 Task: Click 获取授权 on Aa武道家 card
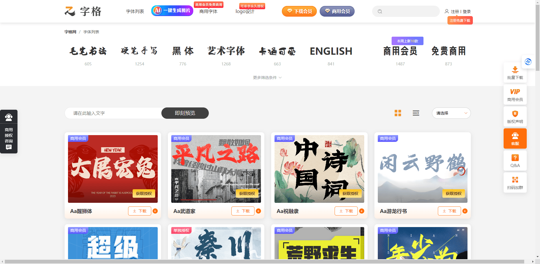pos(247,193)
